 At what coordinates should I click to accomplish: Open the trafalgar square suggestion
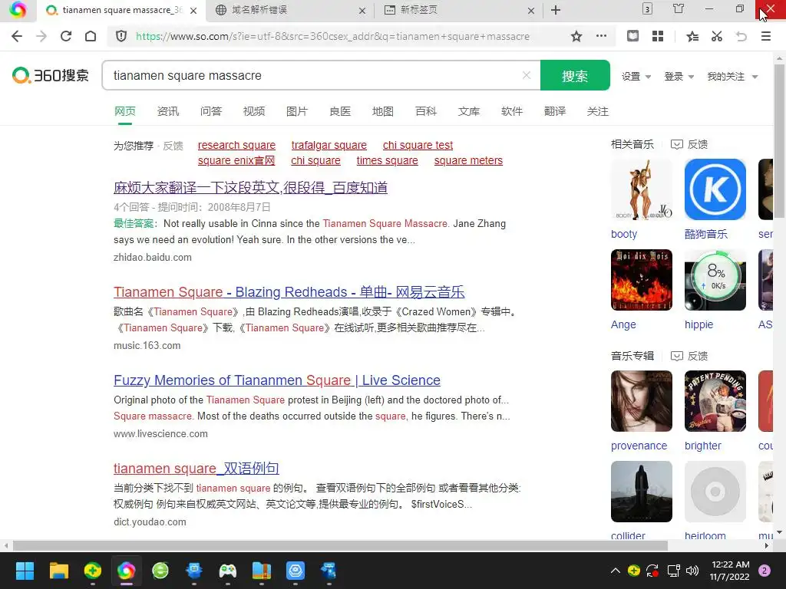tap(329, 145)
